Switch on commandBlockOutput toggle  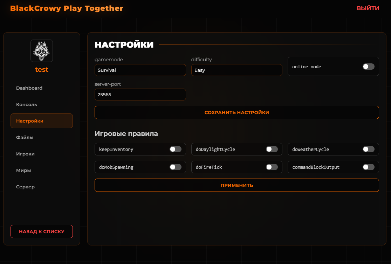point(368,167)
